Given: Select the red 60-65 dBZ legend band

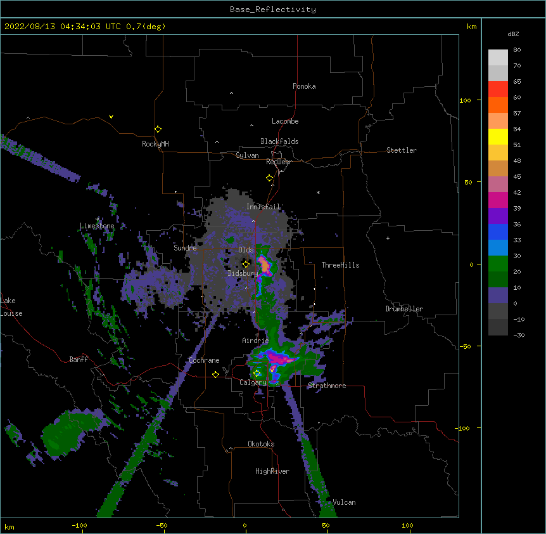Looking at the screenshot, I should [x=498, y=89].
